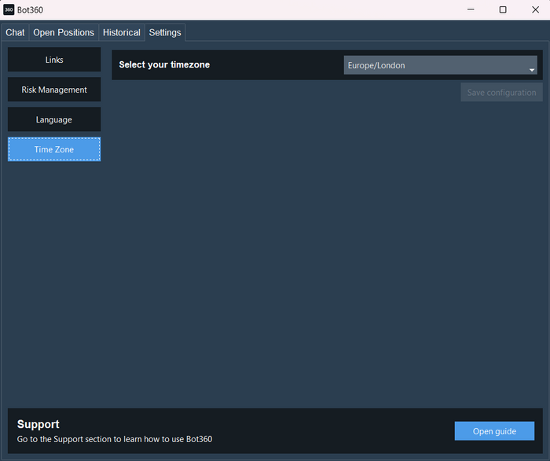The width and height of the screenshot is (550, 461).
Task: Open the Links settings section
Action: click(x=54, y=60)
